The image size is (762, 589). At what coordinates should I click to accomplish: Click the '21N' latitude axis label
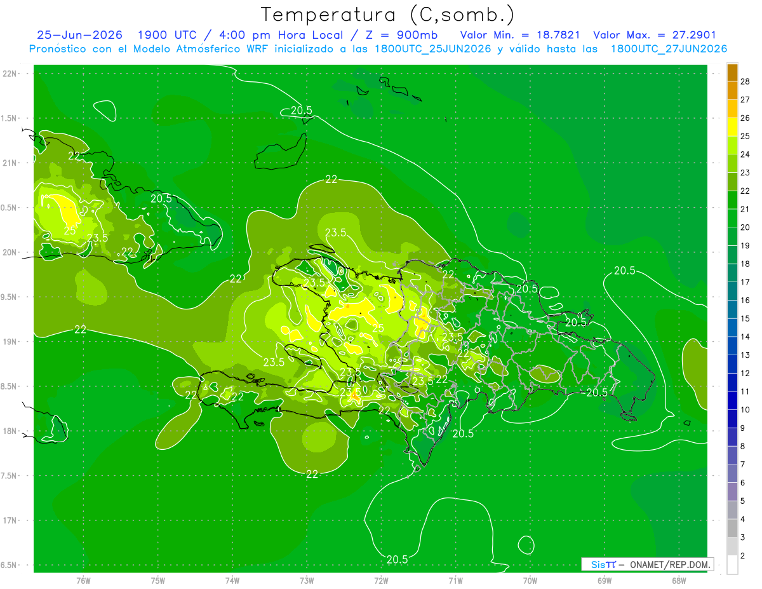pos(11,163)
